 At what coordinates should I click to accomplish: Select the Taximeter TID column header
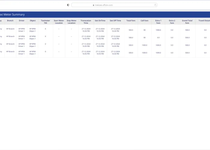[x=46, y=22]
